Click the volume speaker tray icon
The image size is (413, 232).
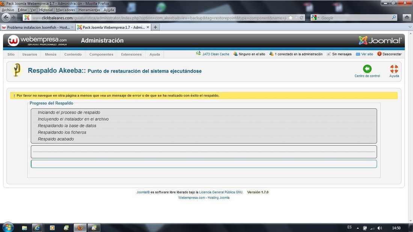pyautogui.click(x=380, y=228)
